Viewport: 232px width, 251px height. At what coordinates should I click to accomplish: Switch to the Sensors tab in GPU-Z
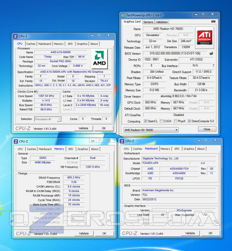coord(148,22)
